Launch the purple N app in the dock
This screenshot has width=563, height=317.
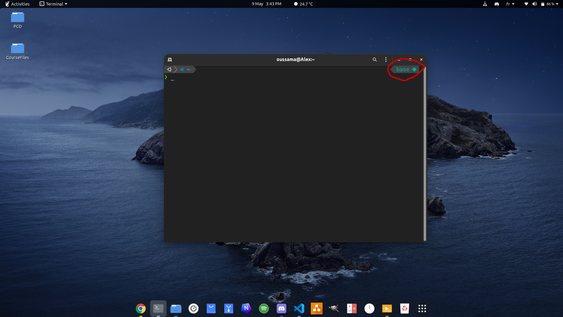pyautogui.click(x=246, y=308)
